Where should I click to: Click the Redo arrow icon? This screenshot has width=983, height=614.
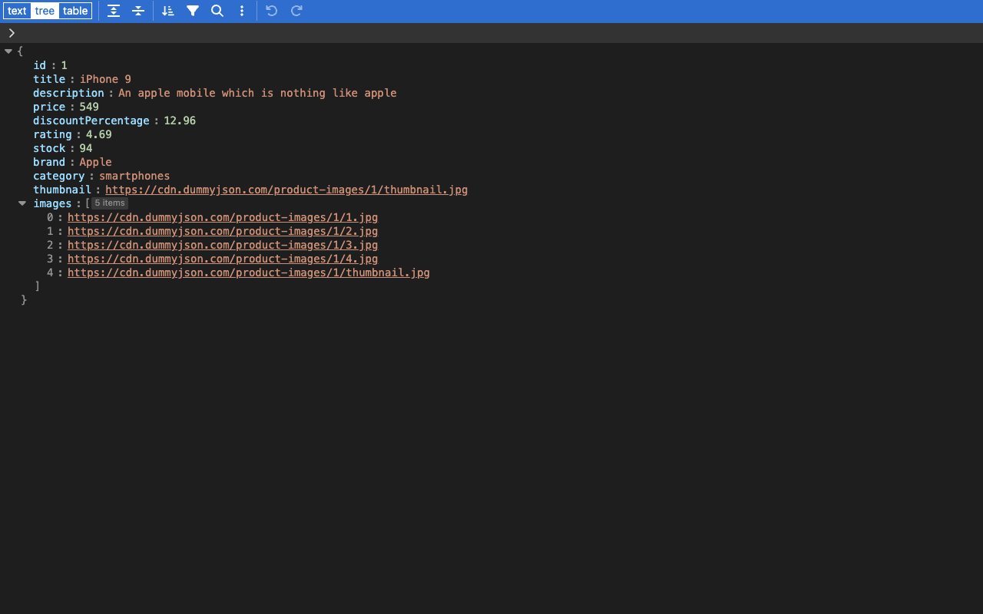tap(296, 11)
